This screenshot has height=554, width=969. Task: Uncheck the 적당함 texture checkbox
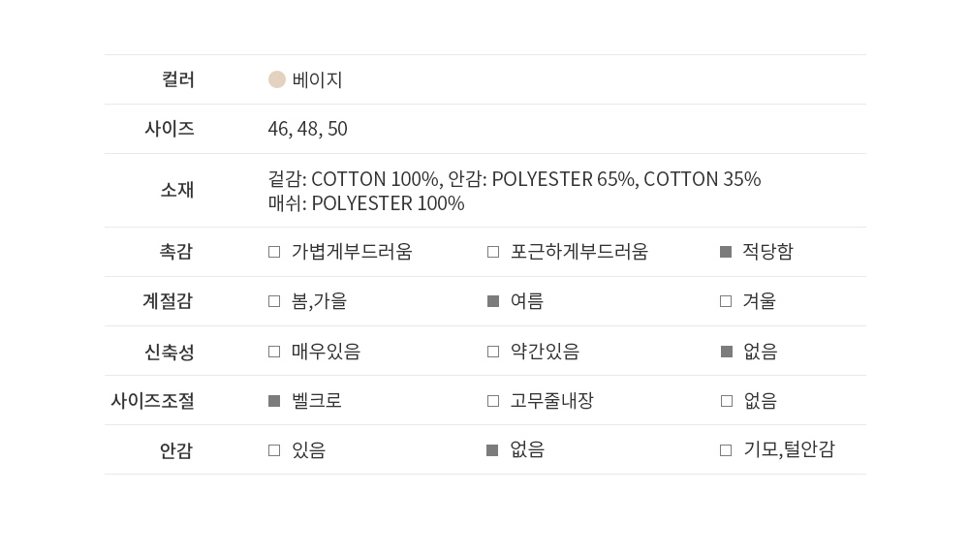pos(726,252)
